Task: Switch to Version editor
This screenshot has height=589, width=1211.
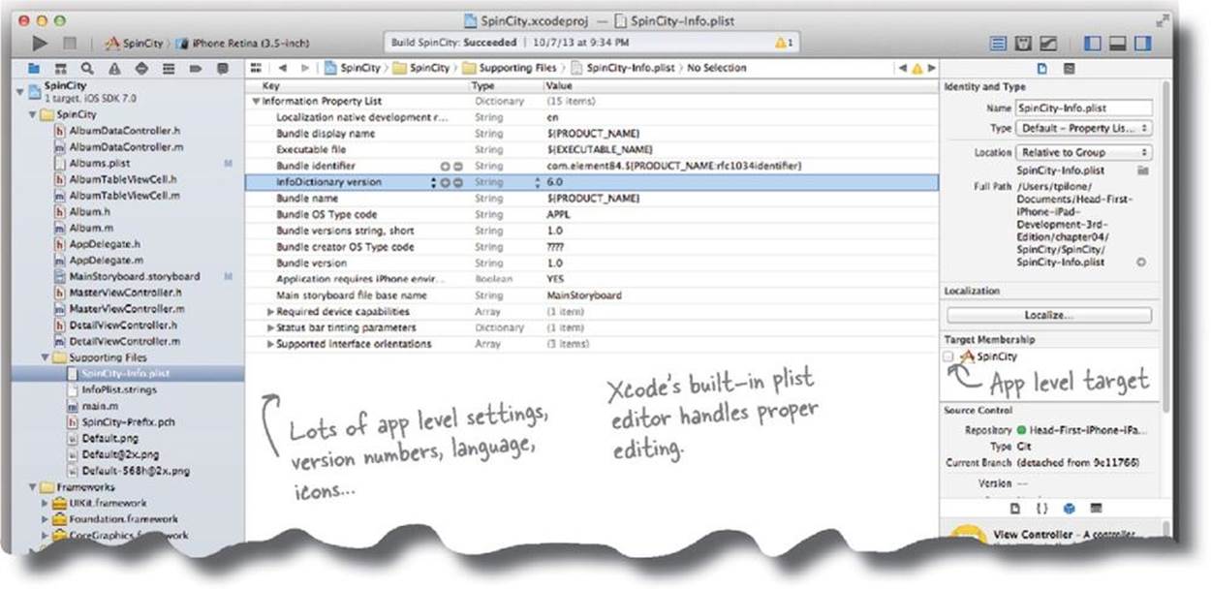Action: point(1047,44)
